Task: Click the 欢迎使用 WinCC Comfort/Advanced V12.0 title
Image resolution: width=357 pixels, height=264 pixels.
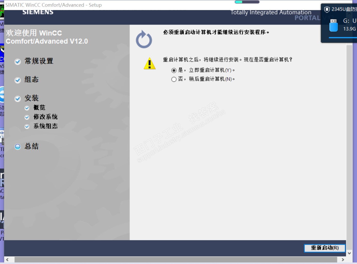Action: click(x=47, y=37)
